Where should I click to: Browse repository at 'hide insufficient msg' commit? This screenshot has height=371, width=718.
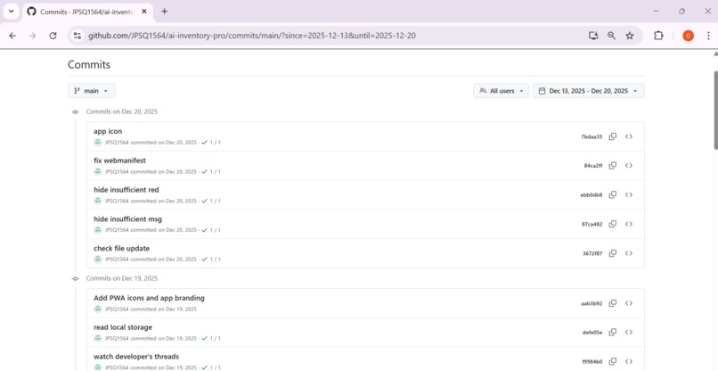point(629,224)
